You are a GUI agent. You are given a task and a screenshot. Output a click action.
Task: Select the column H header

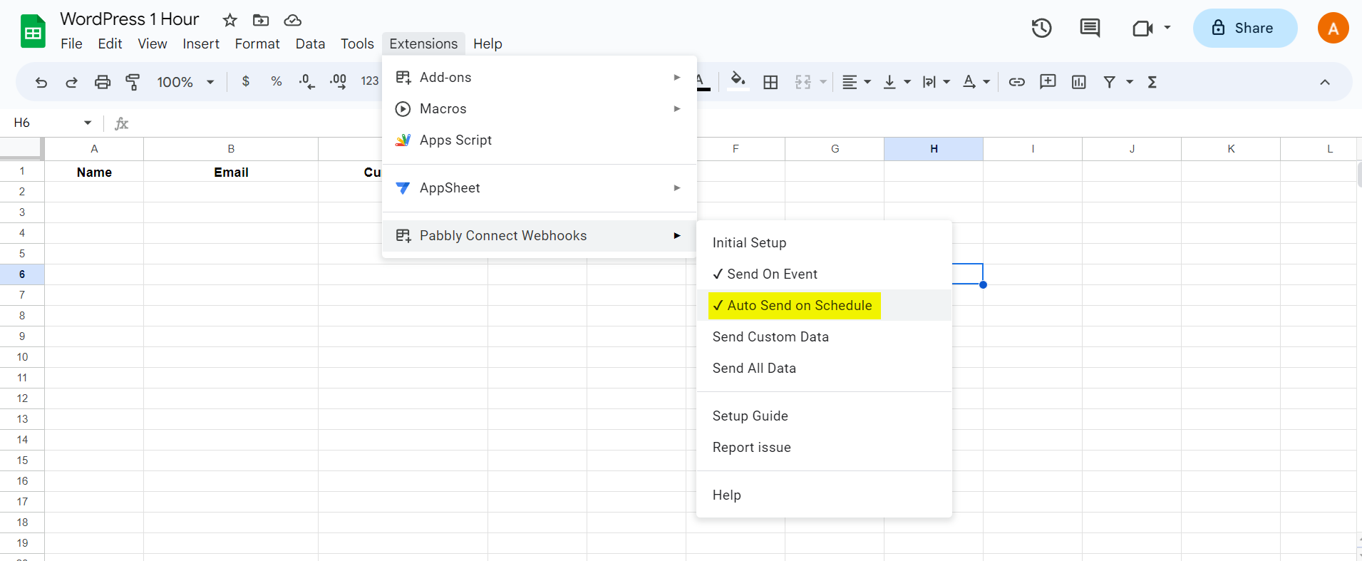pos(934,149)
